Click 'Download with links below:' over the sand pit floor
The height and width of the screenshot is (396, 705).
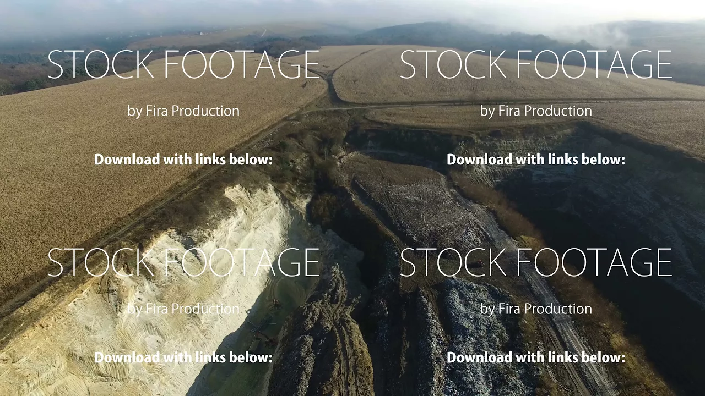point(183,358)
